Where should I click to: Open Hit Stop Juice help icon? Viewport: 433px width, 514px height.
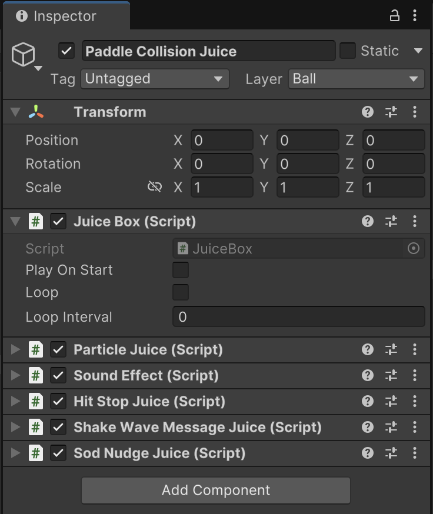pos(367,401)
